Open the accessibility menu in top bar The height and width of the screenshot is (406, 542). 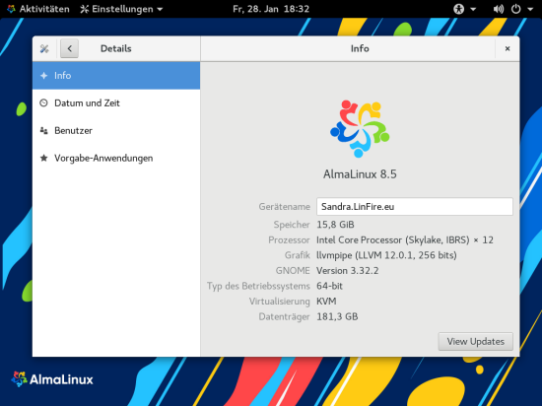coord(464,9)
